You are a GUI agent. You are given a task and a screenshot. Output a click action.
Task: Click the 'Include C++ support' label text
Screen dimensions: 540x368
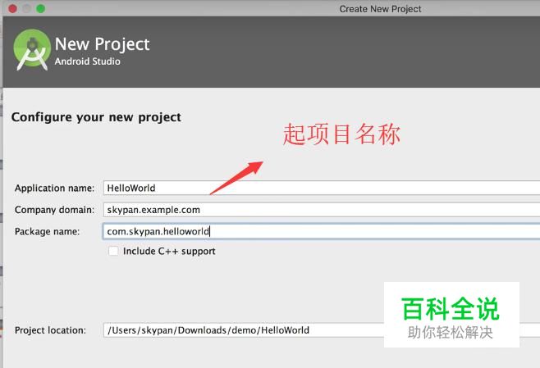(x=169, y=252)
